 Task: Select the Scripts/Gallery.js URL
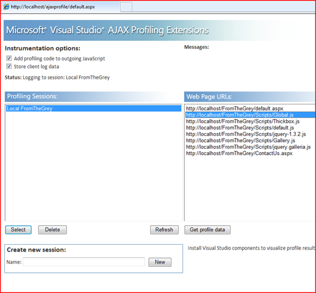(250, 140)
